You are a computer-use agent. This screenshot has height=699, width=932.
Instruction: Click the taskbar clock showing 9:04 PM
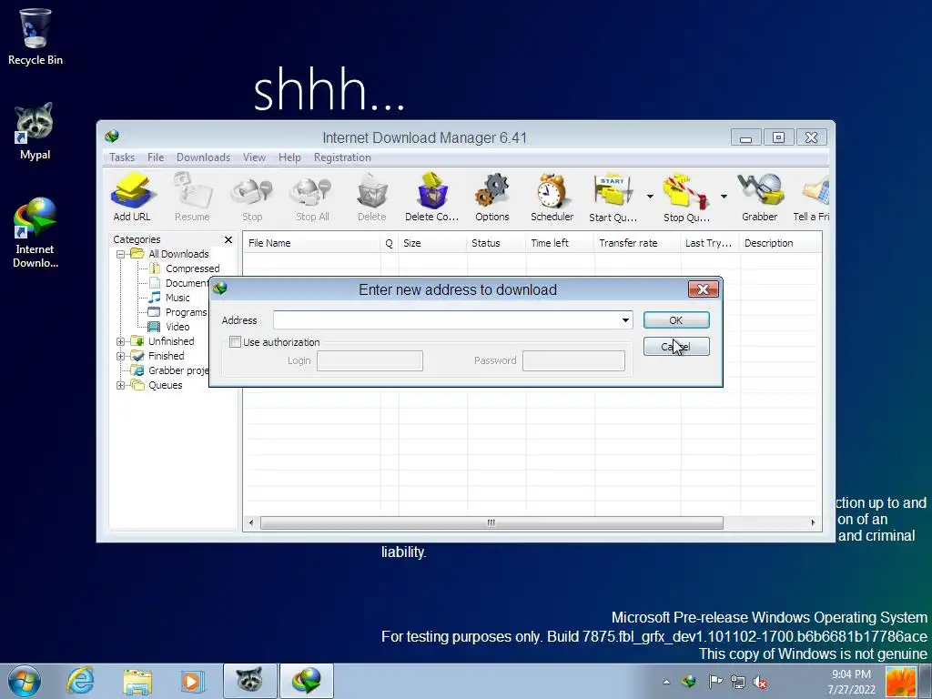[851, 682]
